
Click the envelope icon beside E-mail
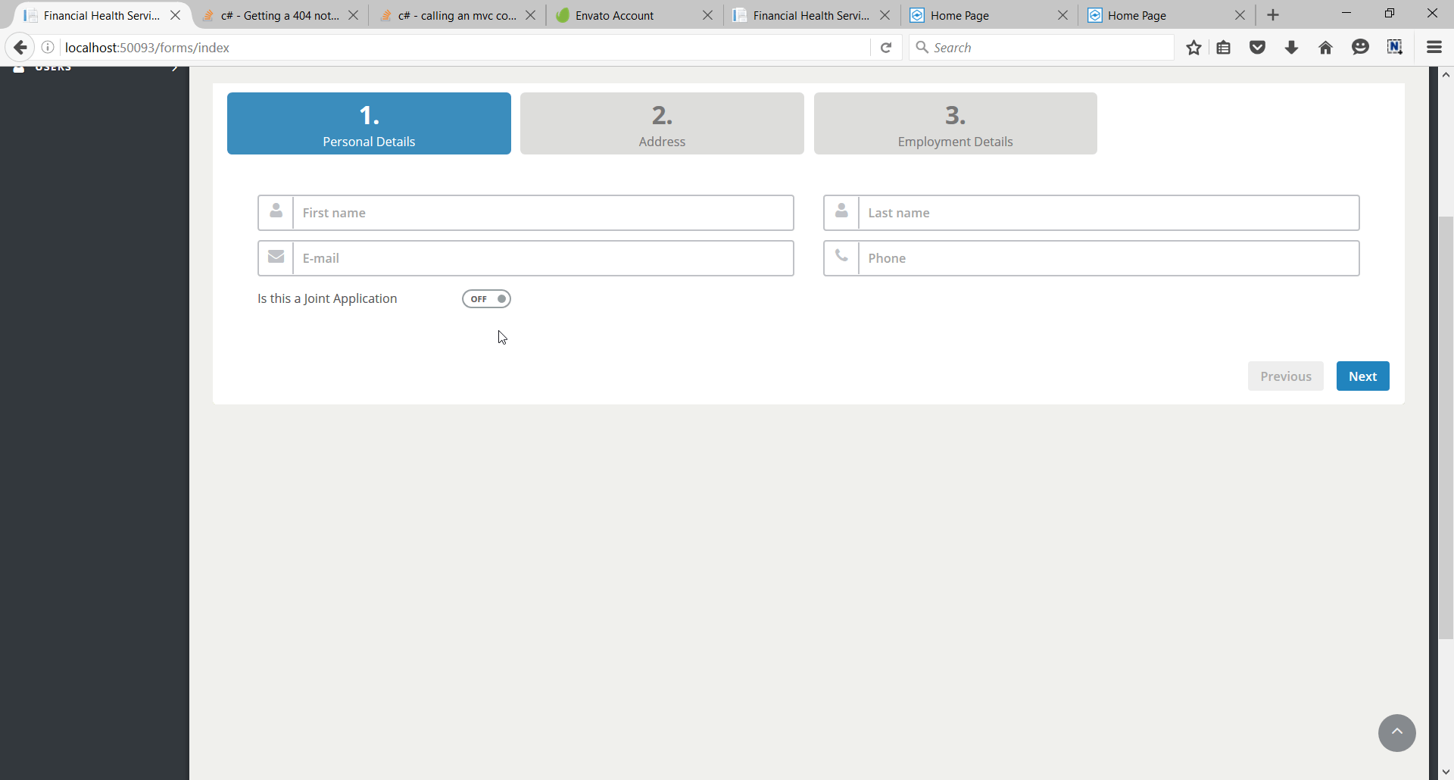pyautogui.click(x=276, y=258)
